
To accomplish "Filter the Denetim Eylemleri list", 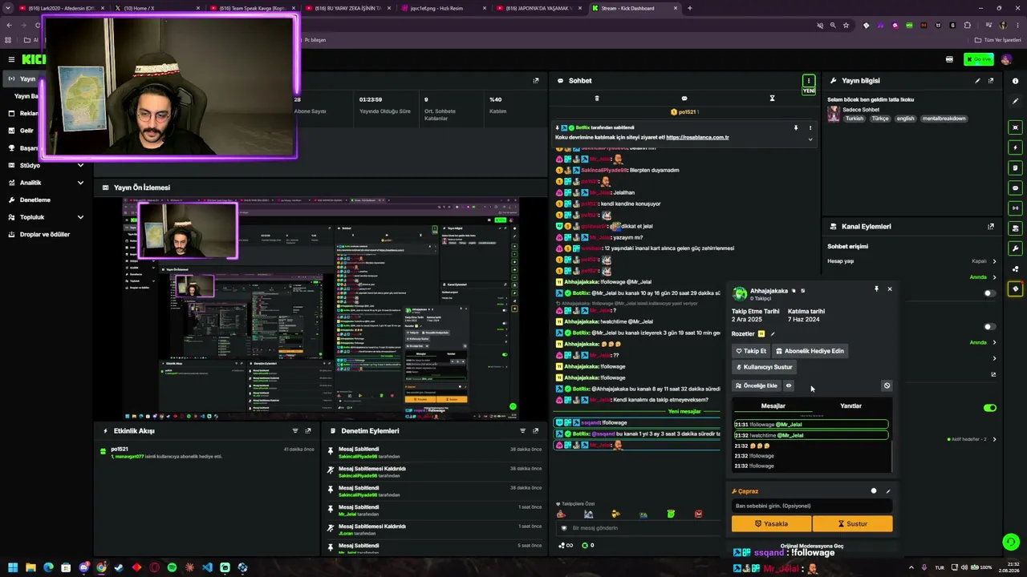I will pyautogui.click(x=523, y=431).
